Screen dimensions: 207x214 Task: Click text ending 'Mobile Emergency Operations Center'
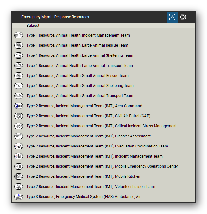click(x=102, y=166)
